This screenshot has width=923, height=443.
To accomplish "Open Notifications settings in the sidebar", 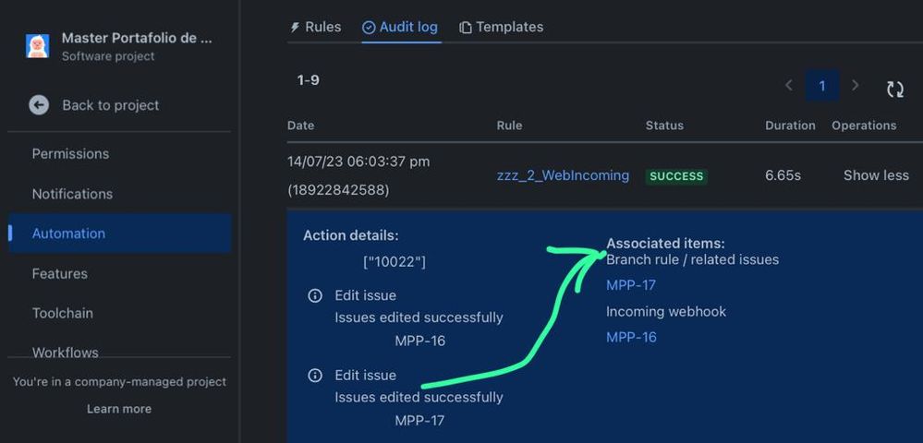I will coord(72,194).
